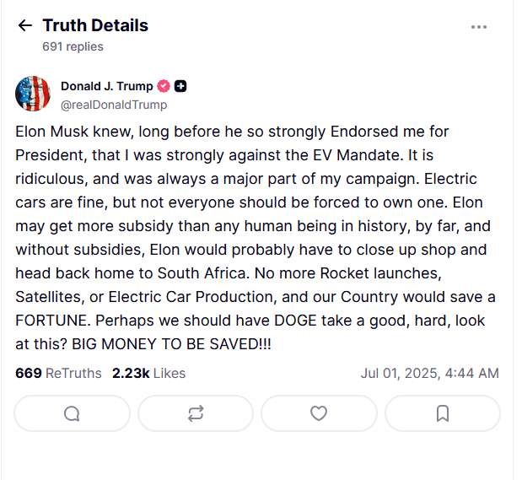Click the reply speech bubble button
Screen dimensions: 522x480
73,413
